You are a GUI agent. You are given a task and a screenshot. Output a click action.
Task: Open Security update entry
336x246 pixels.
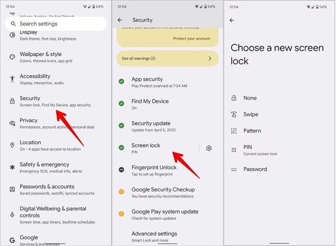[167, 126]
